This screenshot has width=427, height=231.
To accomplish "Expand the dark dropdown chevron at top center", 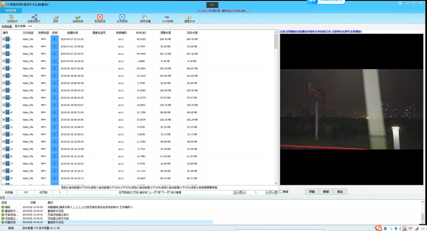I will pos(212,5).
